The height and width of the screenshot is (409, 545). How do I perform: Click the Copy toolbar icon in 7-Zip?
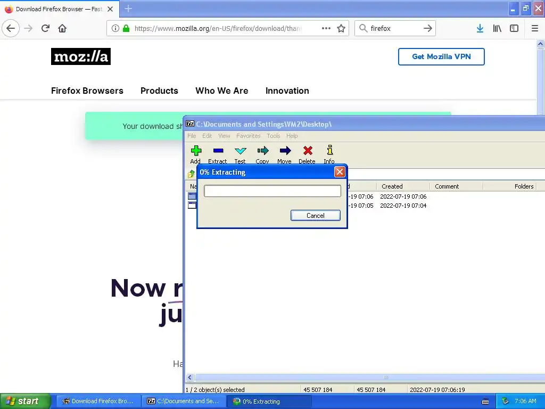tap(263, 151)
